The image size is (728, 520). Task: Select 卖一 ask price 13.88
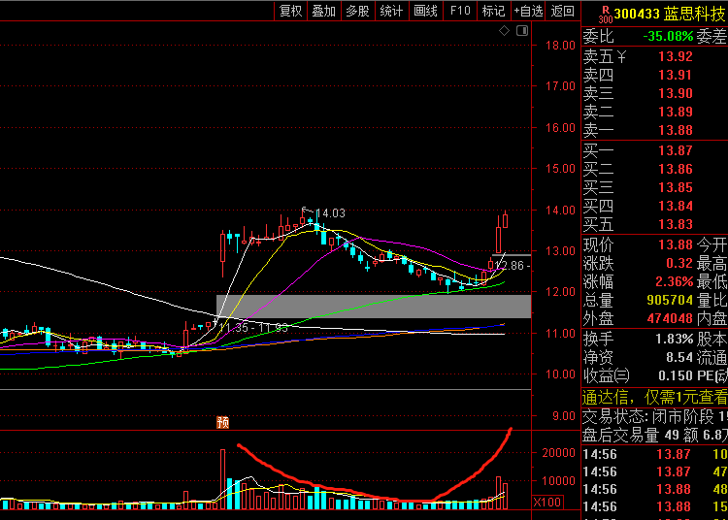point(676,130)
